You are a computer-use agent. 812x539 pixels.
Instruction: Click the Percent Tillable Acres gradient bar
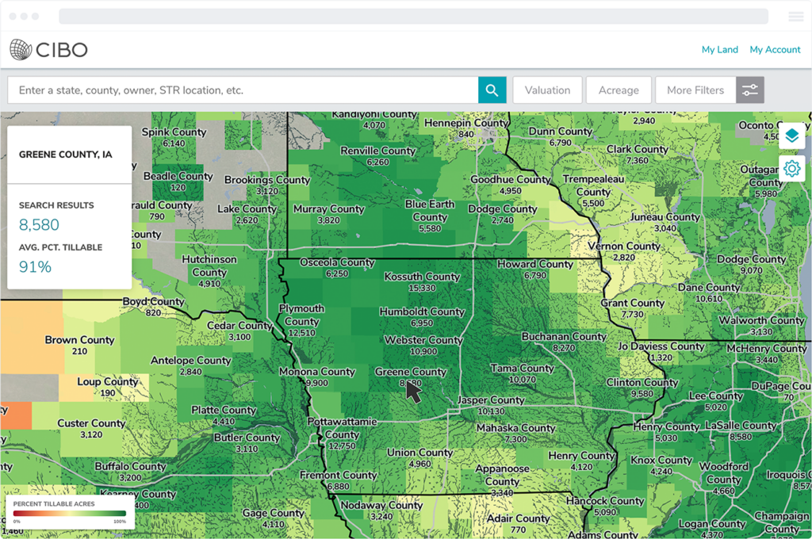tap(70, 514)
